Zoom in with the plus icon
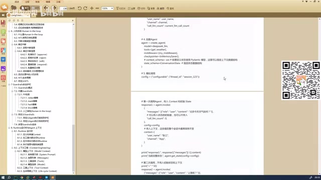The width and height of the screenshot is (321, 180). click(92, 8)
